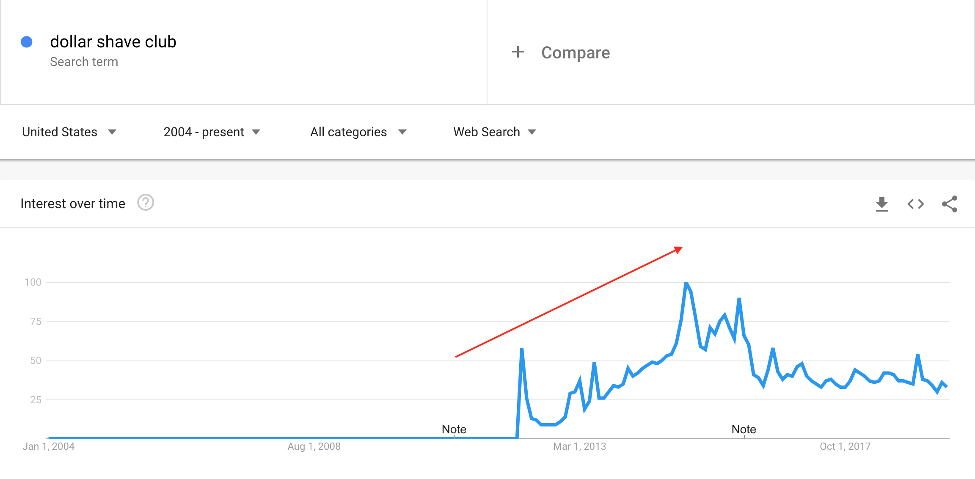
Task: Click the Mar 1, 2013 axis label
Action: 579,446
